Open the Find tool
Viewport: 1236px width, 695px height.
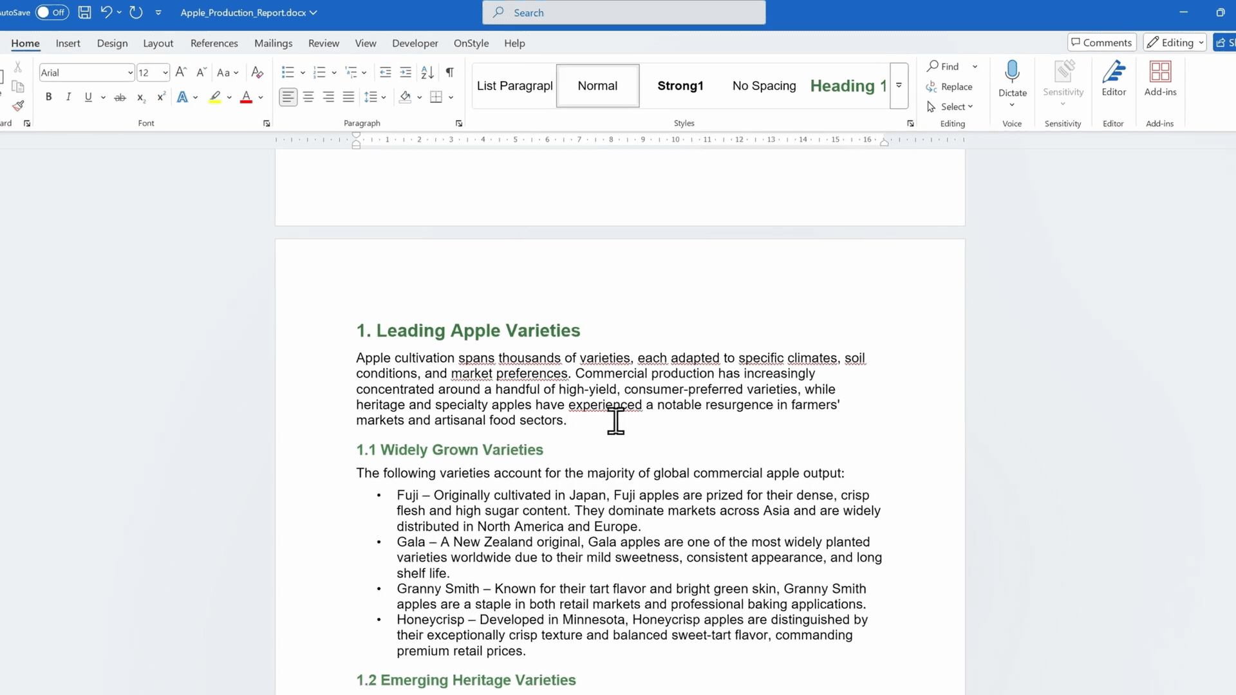coord(943,66)
